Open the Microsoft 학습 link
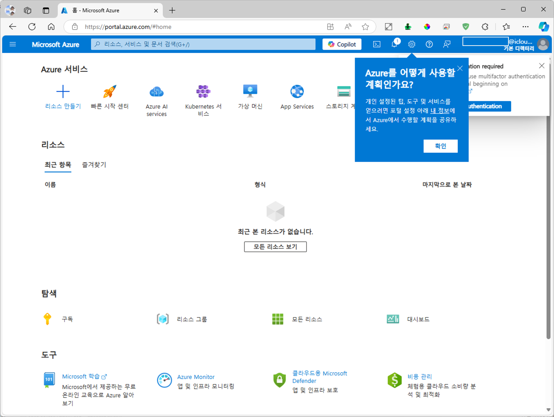Image resolution: width=554 pixels, height=417 pixels. pyautogui.click(x=84, y=377)
